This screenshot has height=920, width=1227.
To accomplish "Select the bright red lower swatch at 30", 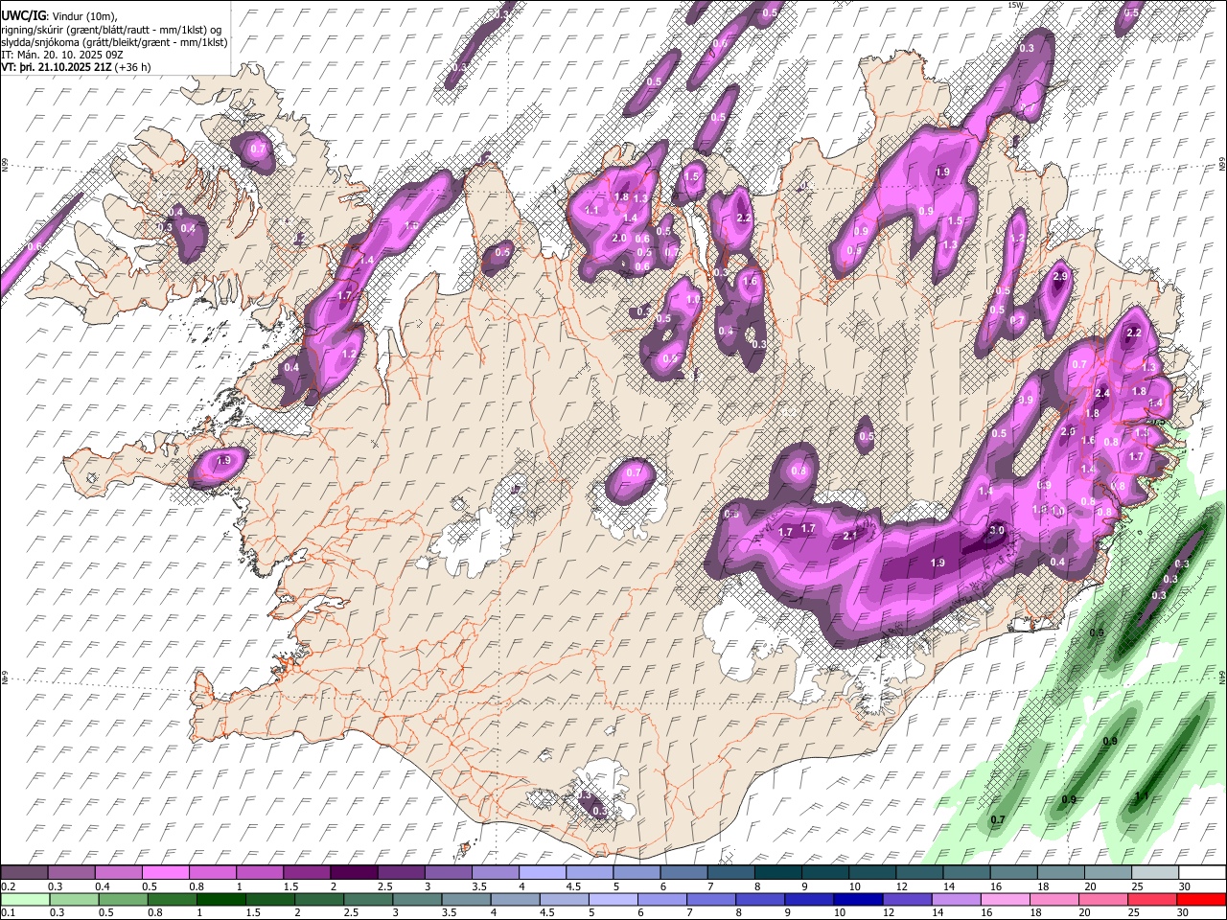I will 1202,899.
